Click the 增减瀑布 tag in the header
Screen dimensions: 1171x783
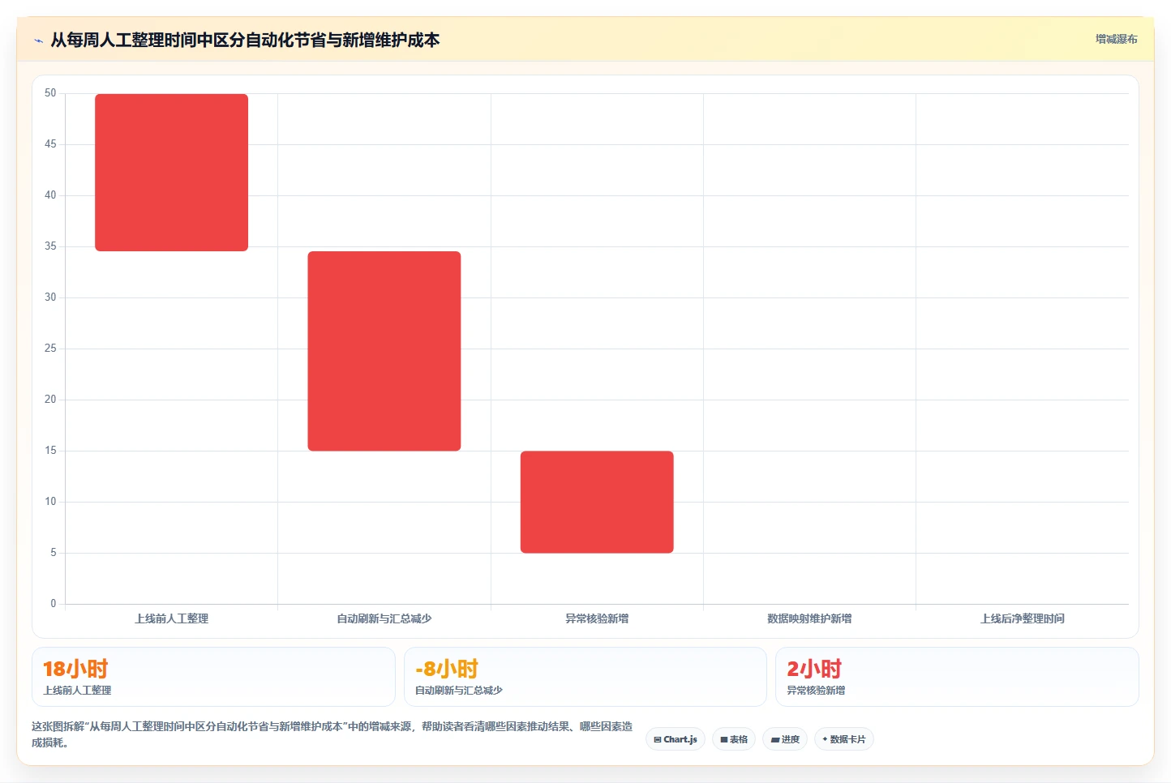1116,39
